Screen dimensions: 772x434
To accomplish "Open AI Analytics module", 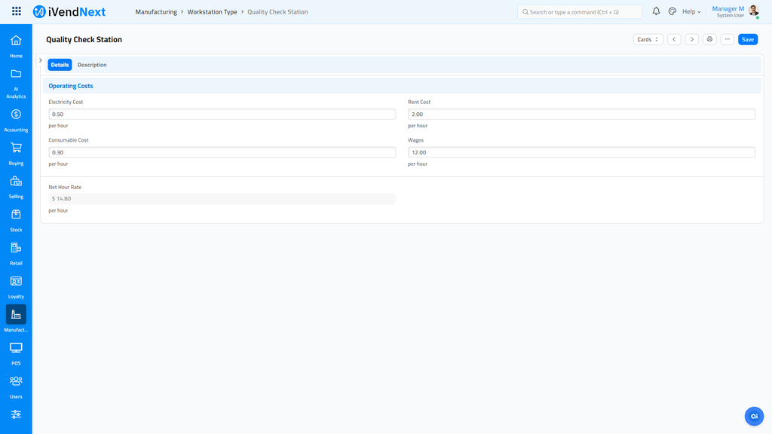I will pyautogui.click(x=16, y=84).
